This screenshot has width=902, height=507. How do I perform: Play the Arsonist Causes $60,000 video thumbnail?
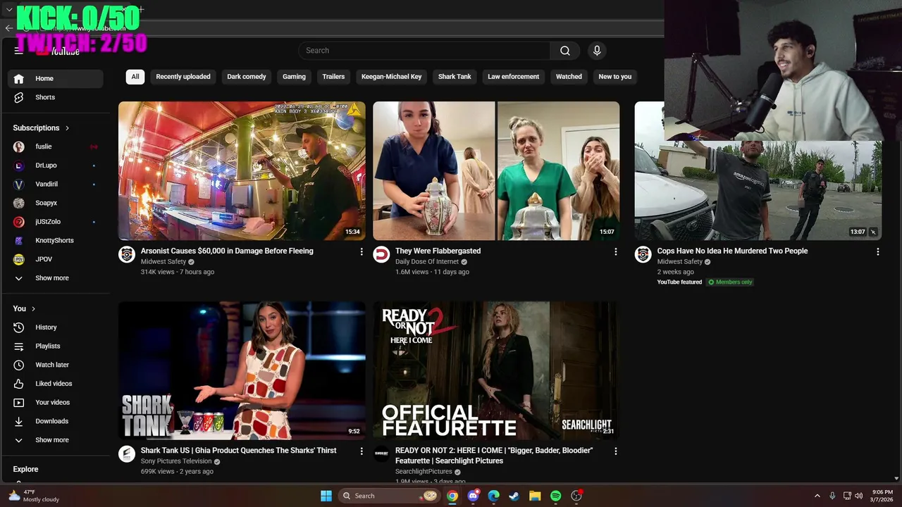click(242, 170)
